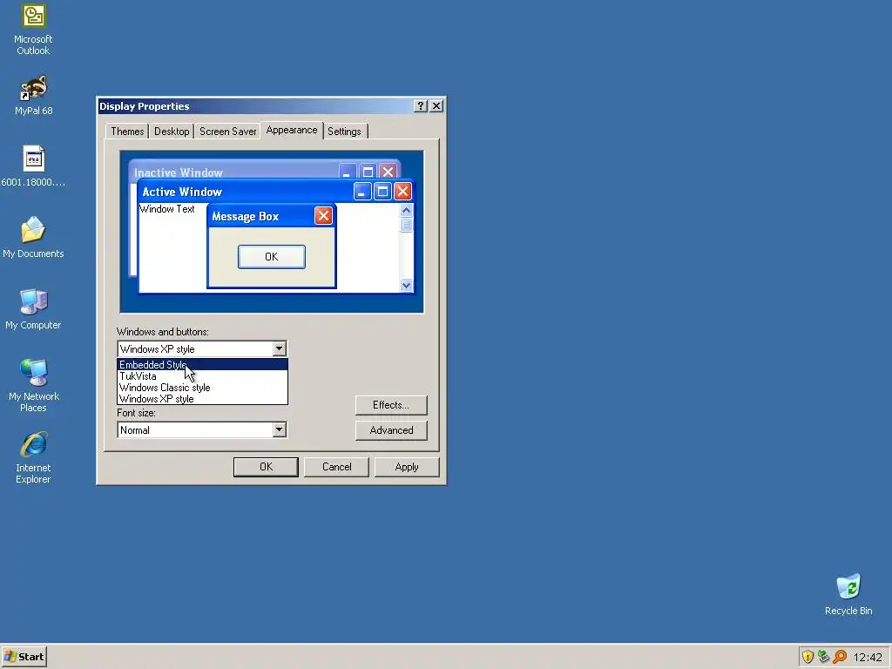The image size is (892, 669).
Task: Select the My Computer desktop icon
Action: point(33,309)
